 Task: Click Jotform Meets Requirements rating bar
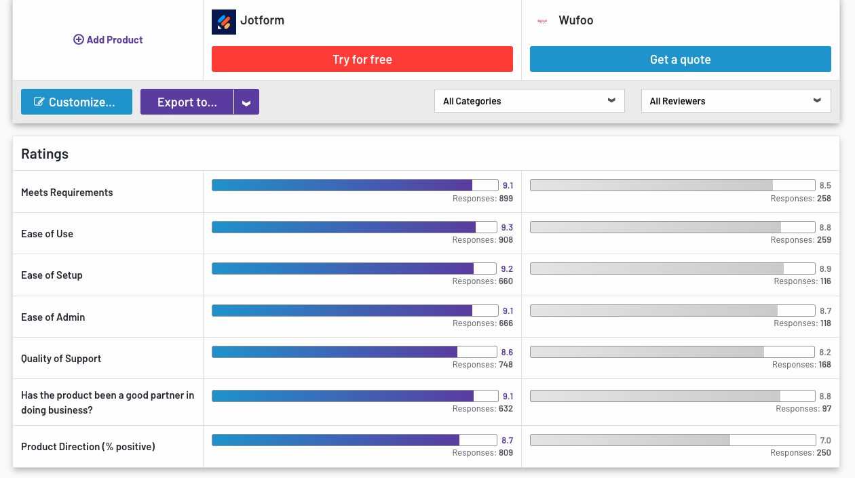[354, 185]
